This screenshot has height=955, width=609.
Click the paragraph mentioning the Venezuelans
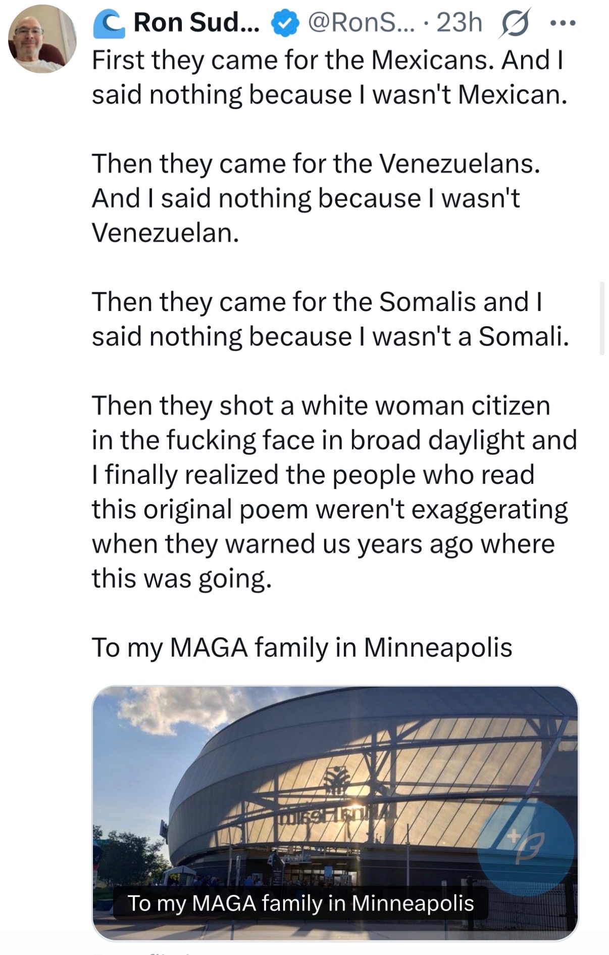(x=316, y=198)
